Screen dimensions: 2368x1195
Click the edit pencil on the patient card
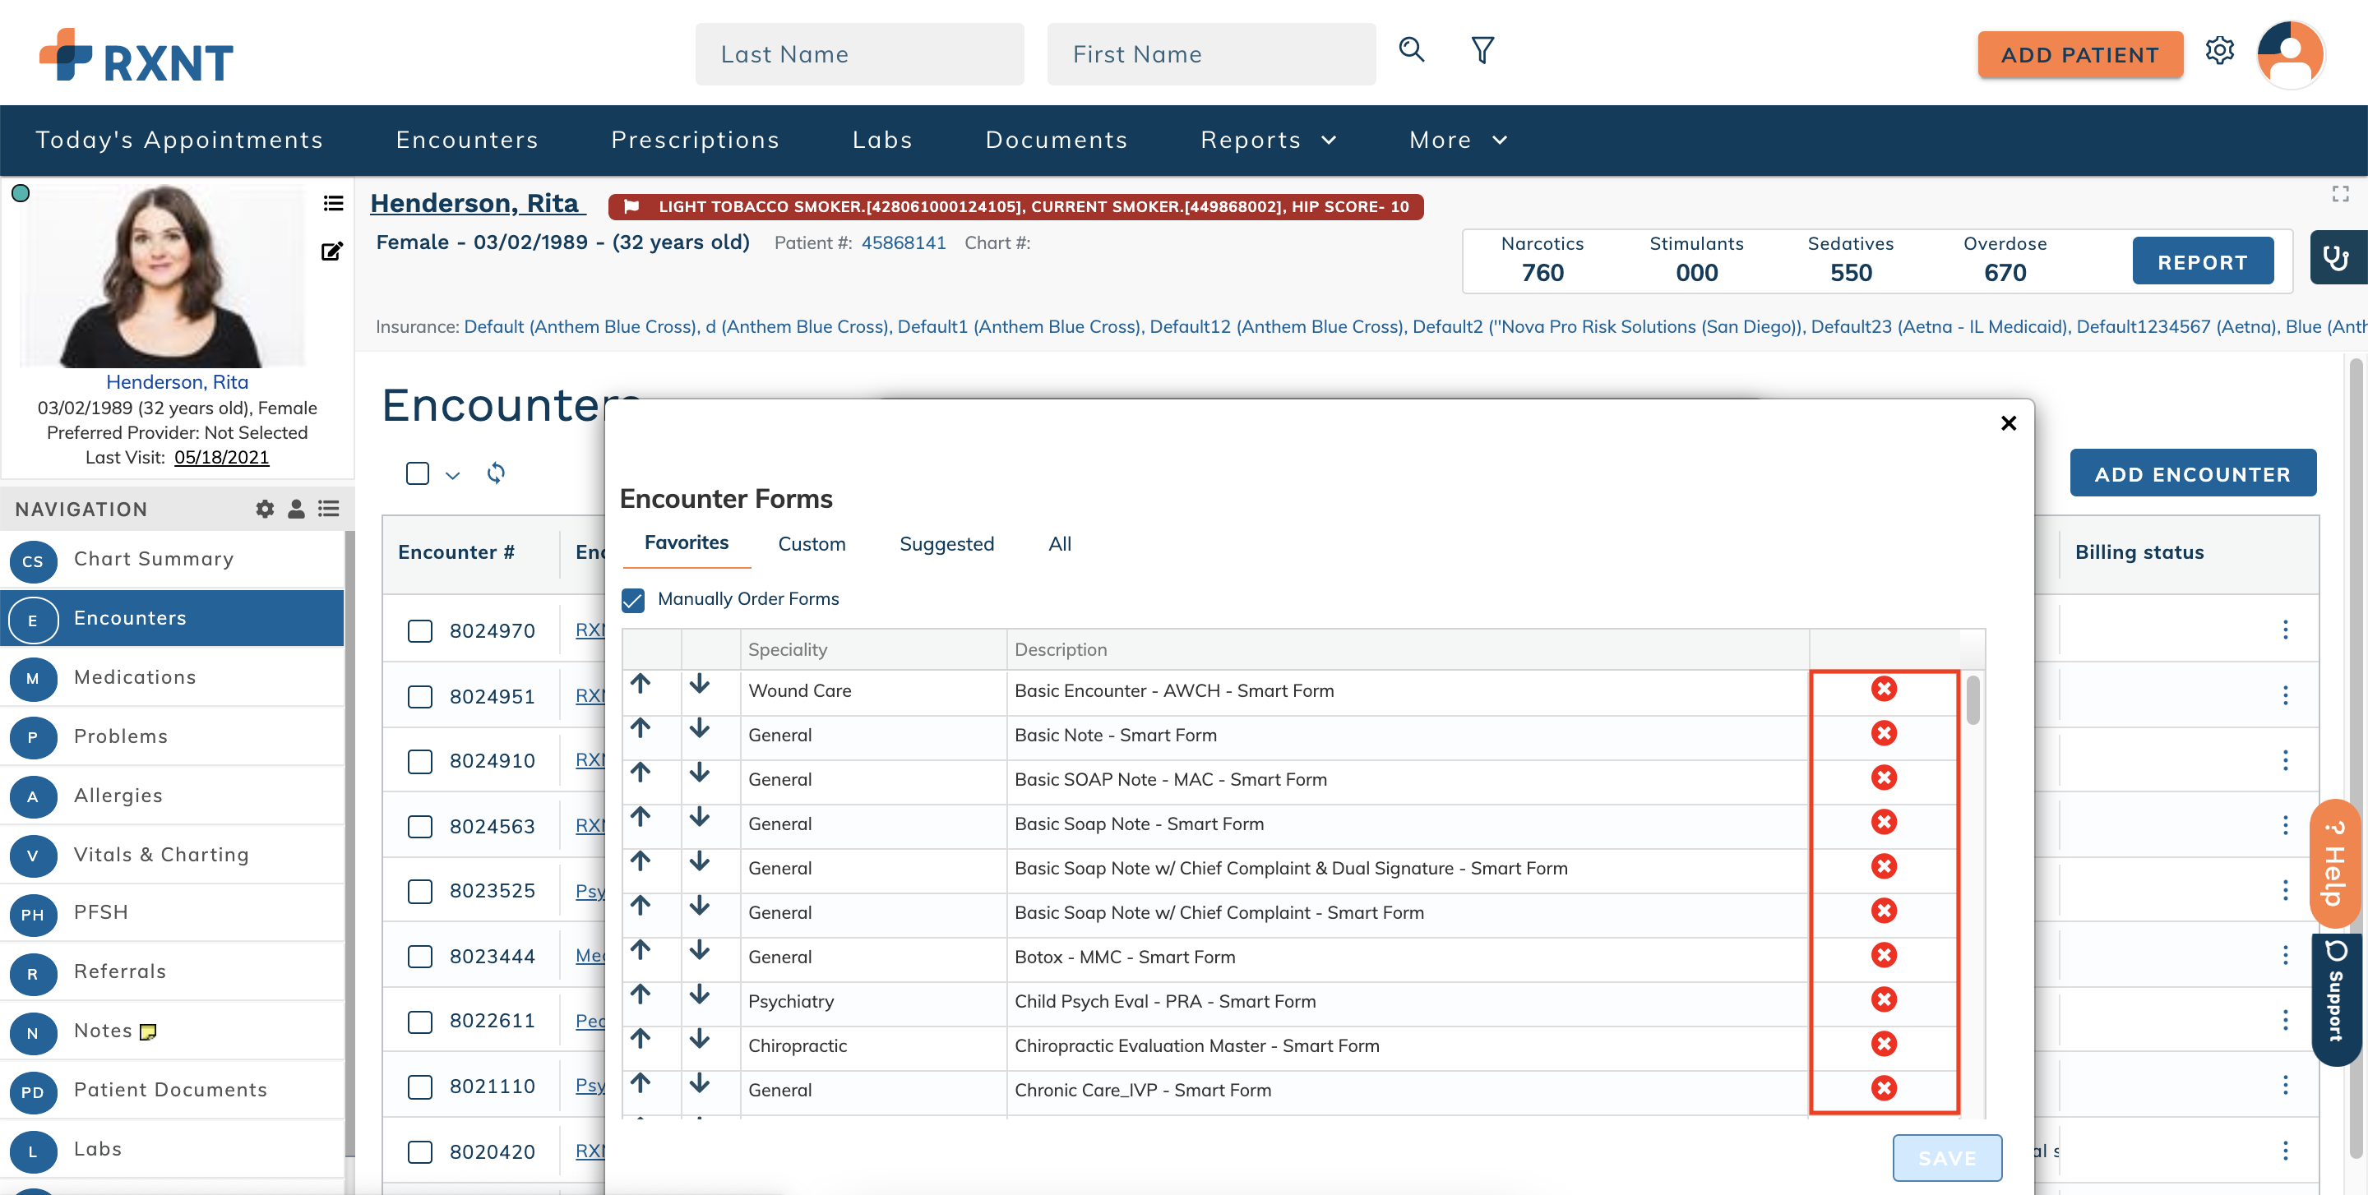332,251
